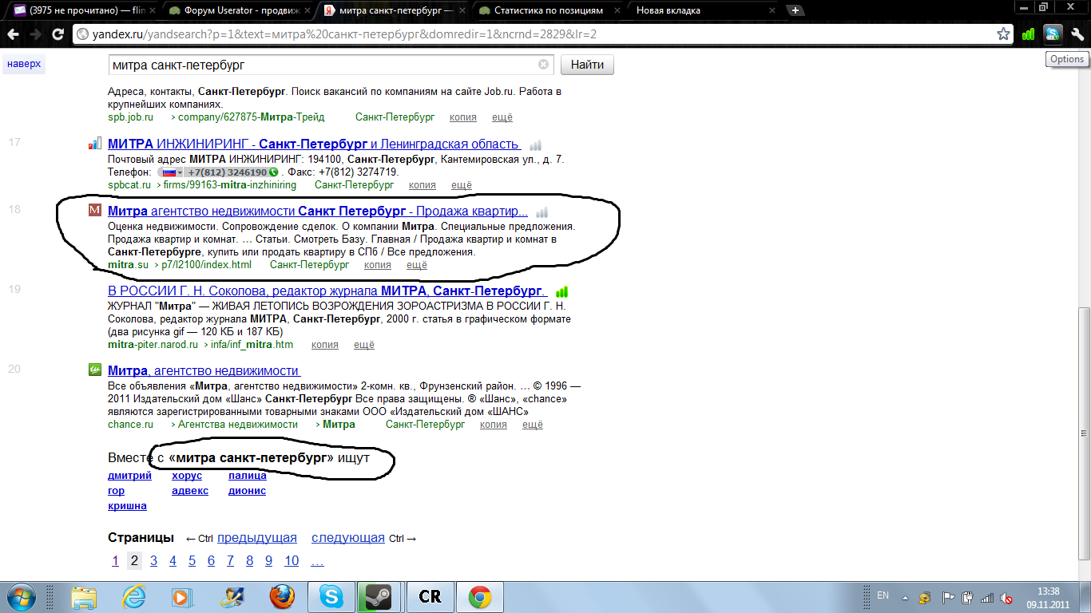Click the phone number +7(812) 3246190
The height and width of the screenshot is (613, 1091).
coord(228,172)
